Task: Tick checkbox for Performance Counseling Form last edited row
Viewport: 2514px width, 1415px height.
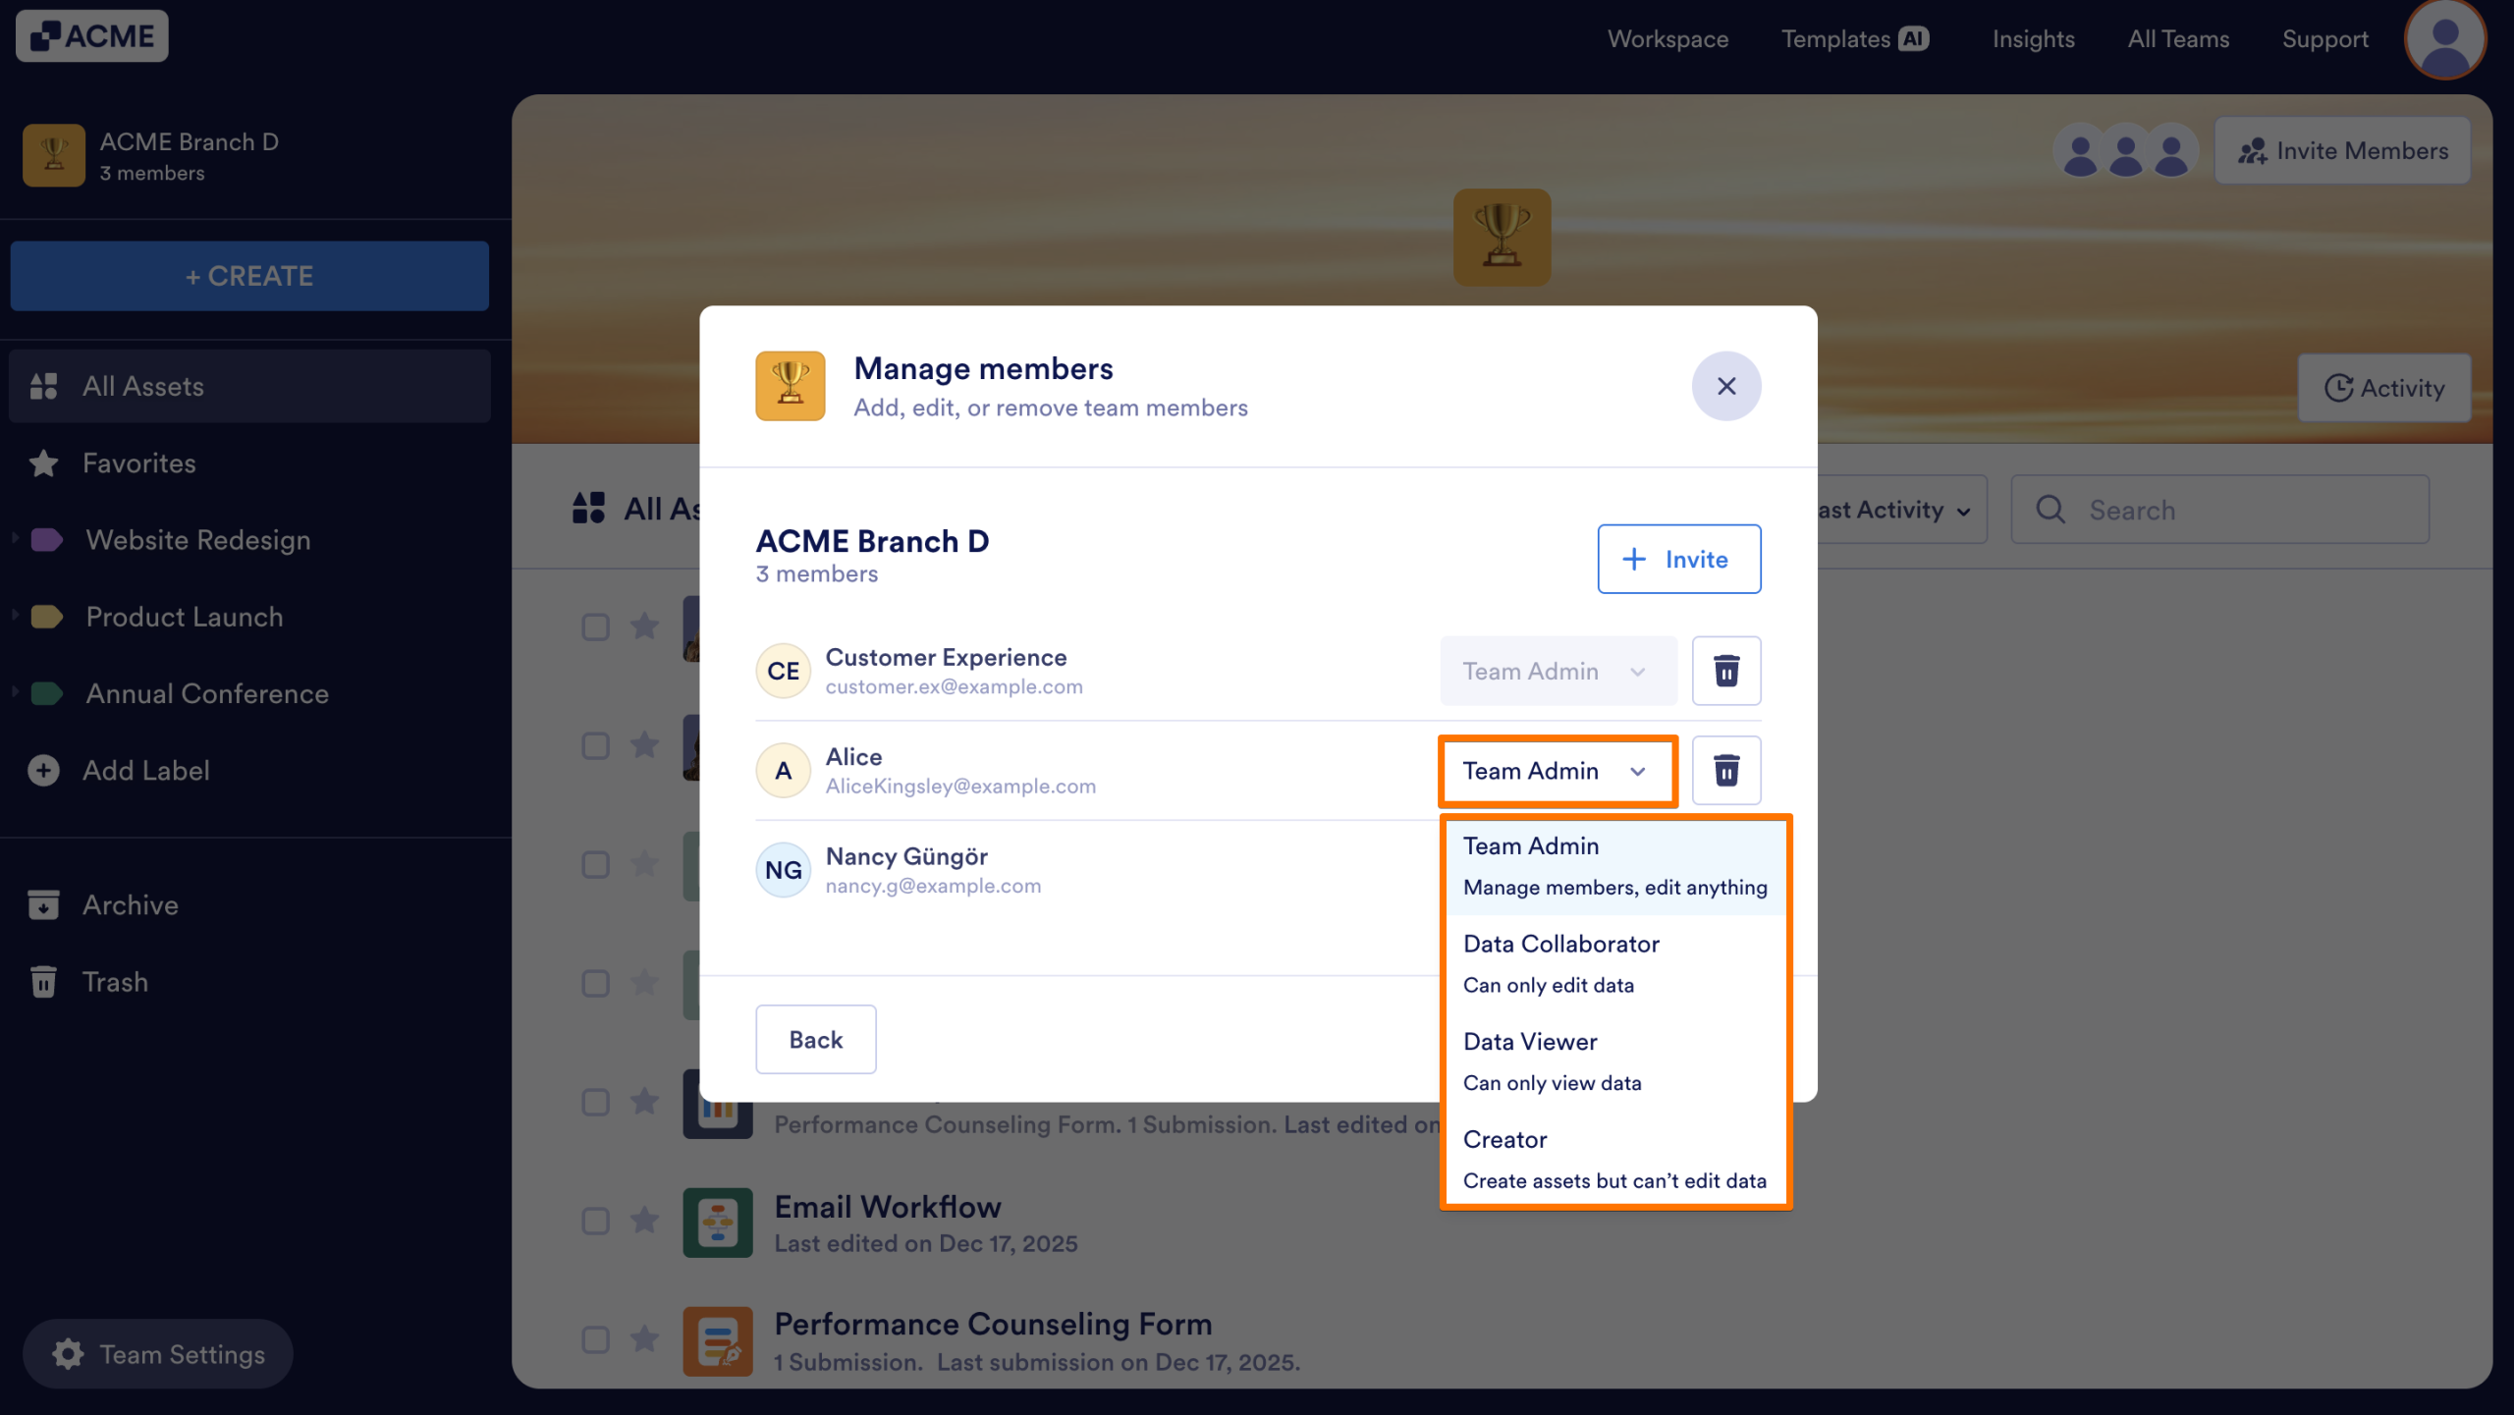Action: (x=595, y=1102)
